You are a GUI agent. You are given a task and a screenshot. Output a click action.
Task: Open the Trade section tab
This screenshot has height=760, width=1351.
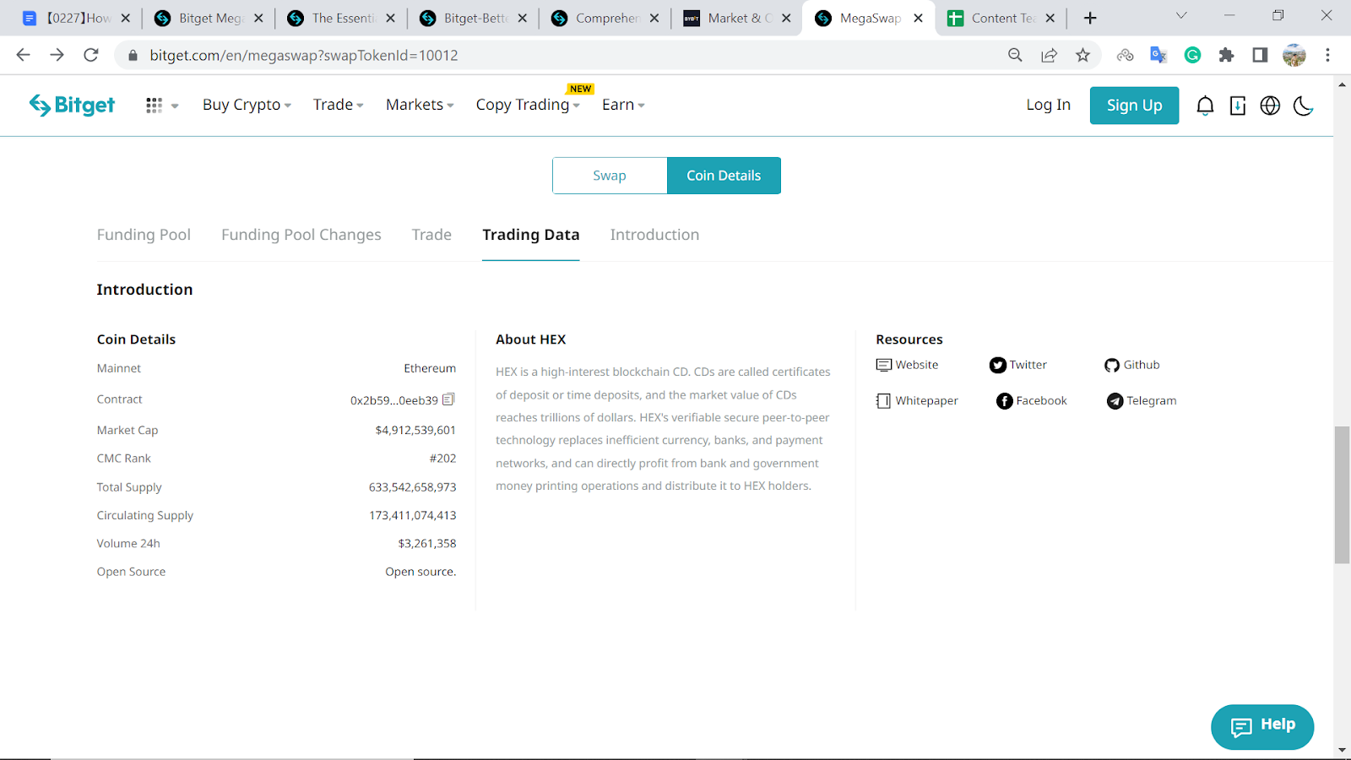pyautogui.click(x=431, y=235)
